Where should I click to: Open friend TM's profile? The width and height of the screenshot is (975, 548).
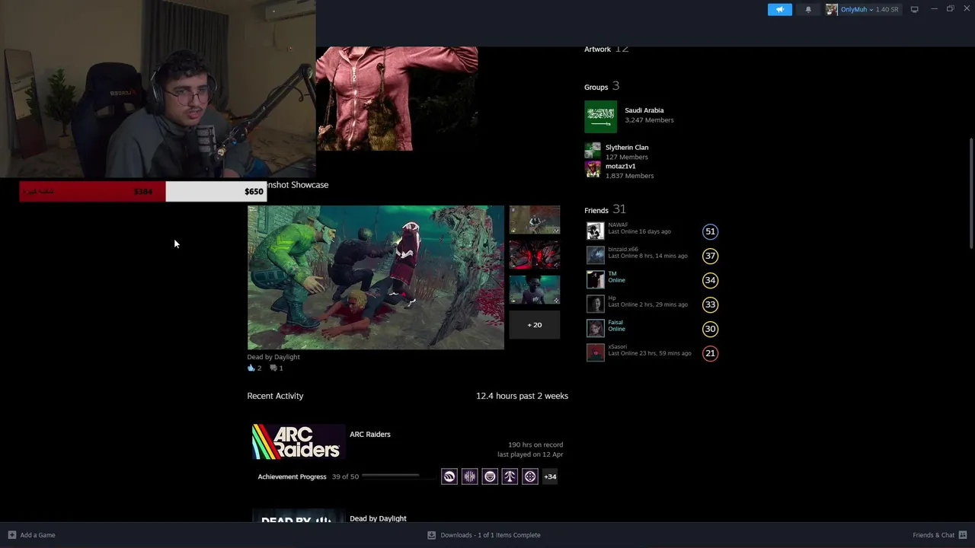pyautogui.click(x=612, y=273)
